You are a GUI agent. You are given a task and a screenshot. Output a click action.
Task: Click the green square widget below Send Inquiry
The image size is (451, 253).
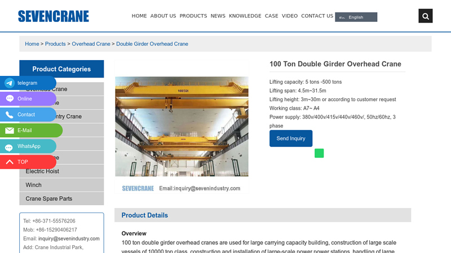click(319, 153)
